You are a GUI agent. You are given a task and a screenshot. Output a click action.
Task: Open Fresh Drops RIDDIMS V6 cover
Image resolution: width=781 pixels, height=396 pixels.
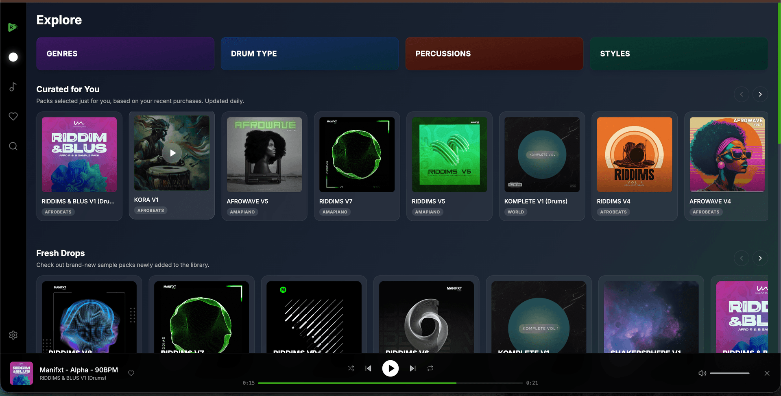(426, 317)
